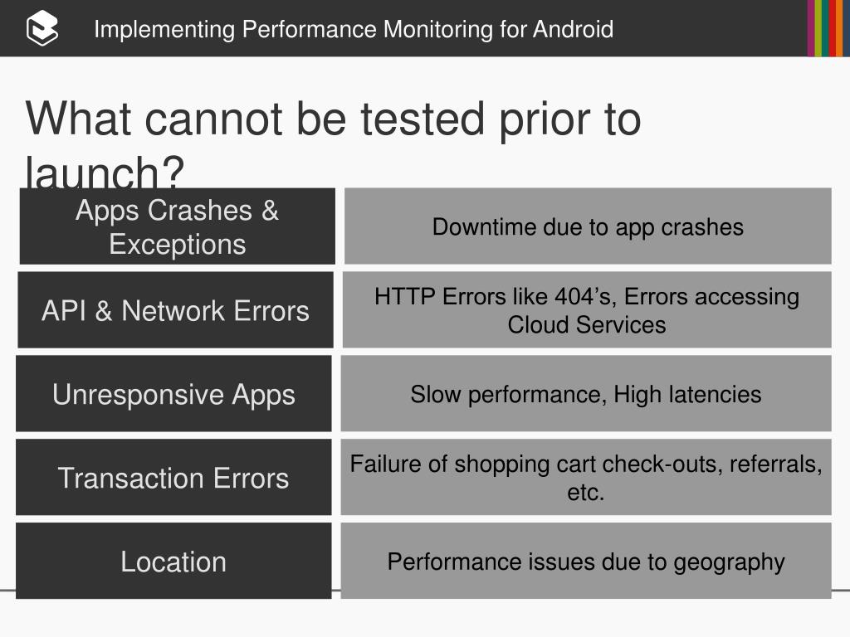The height and width of the screenshot is (637, 850).
Task: Click 'Performance issues due to geography' panel
Action: [x=586, y=561]
